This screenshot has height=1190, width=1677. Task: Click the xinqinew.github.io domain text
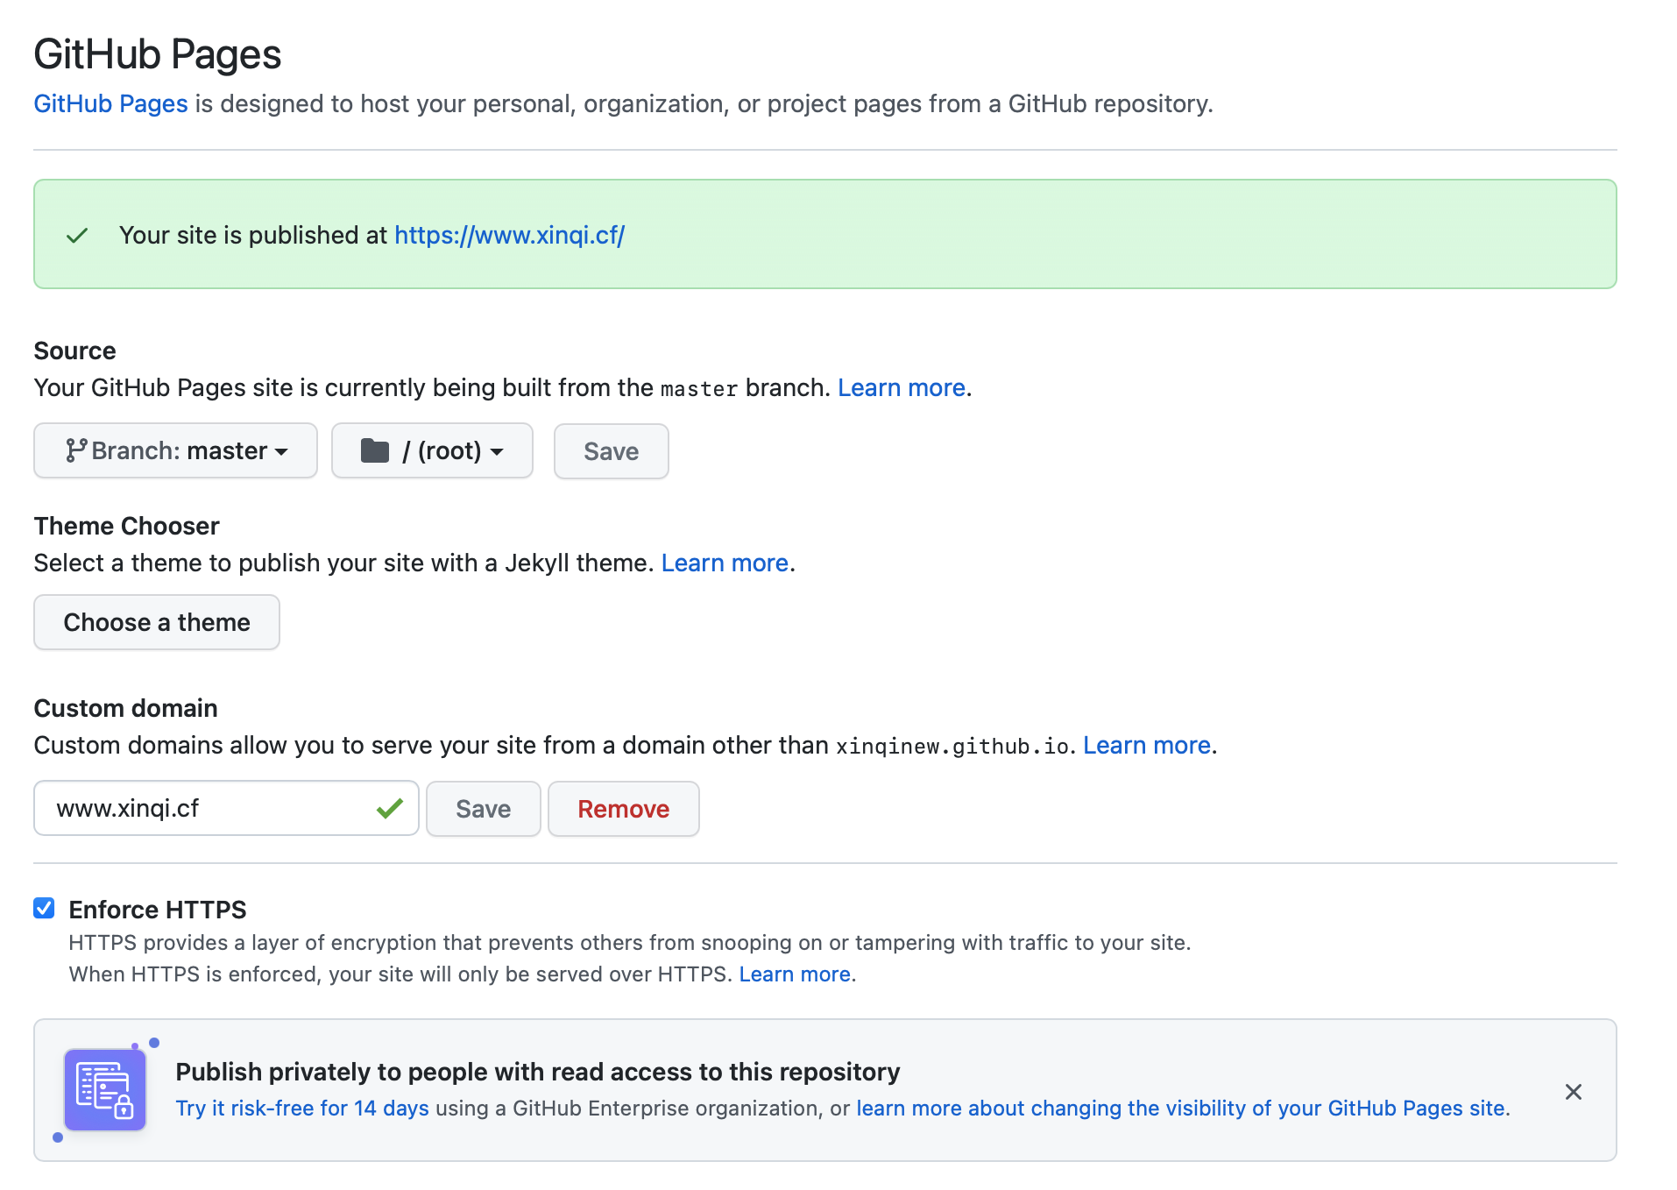pyautogui.click(x=952, y=746)
